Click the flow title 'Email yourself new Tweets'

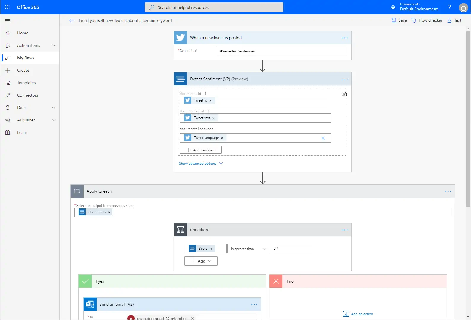click(x=125, y=20)
